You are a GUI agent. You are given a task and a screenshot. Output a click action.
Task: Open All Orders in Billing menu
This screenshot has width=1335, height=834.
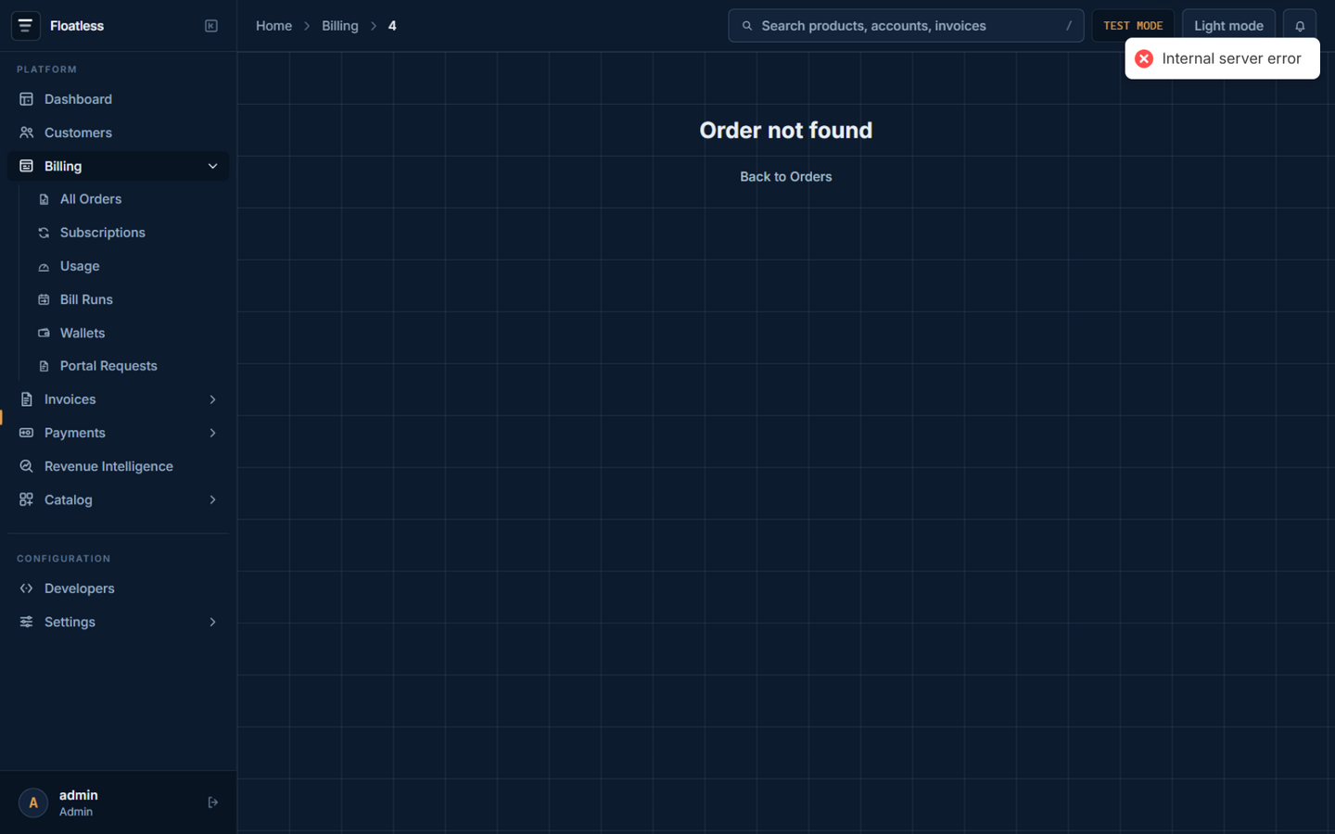coord(129,199)
